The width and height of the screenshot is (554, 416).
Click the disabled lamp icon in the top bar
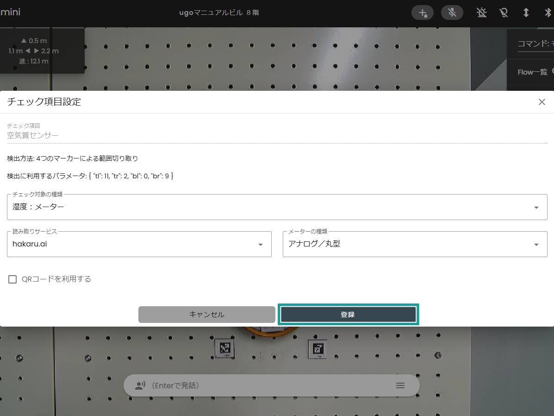tap(504, 13)
